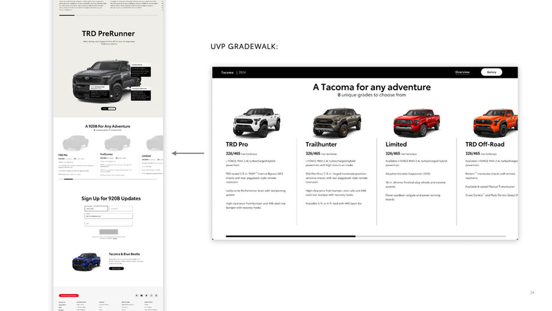
Task: Click the Trailhunter grade heading
Action: coord(321,144)
